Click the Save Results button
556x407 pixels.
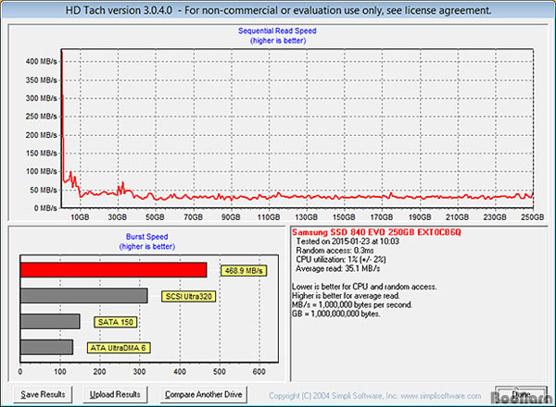[x=43, y=394]
